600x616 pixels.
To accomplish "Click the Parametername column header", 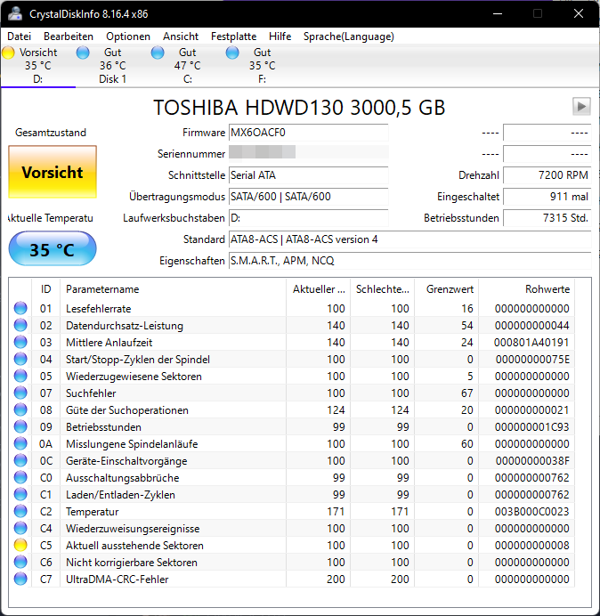I will click(x=174, y=289).
